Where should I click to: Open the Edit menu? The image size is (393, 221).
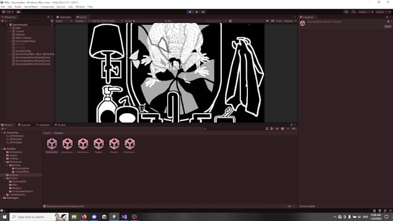pos(10,7)
